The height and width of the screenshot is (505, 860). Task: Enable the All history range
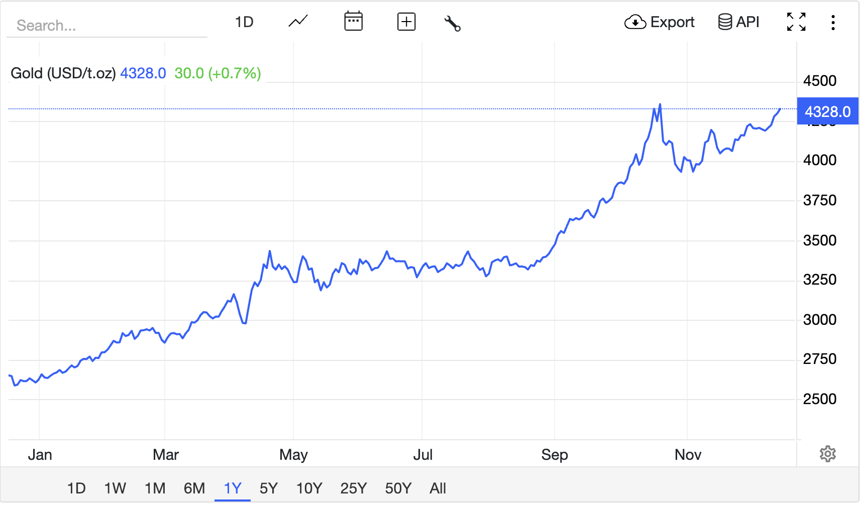(438, 487)
